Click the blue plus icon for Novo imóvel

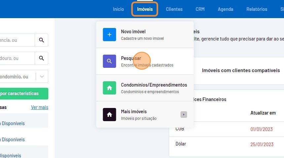click(109, 35)
